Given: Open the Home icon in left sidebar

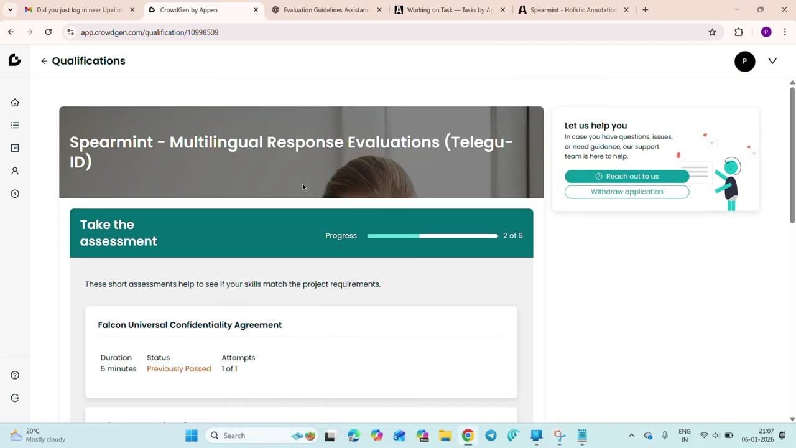Looking at the screenshot, I should 15,103.
